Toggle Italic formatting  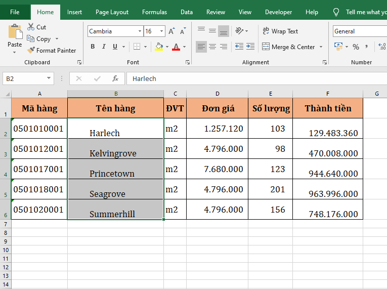pyautogui.click(x=104, y=47)
